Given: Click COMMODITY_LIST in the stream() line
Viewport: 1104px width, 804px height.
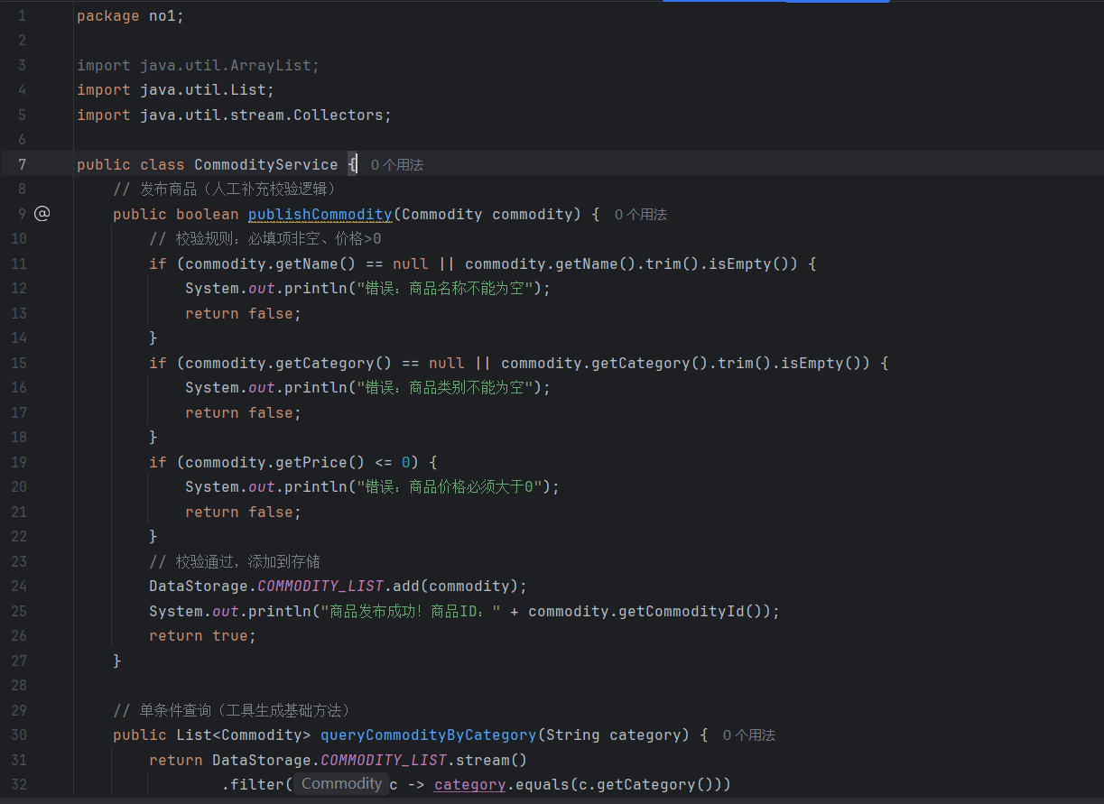Looking at the screenshot, I should (x=384, y=761).
